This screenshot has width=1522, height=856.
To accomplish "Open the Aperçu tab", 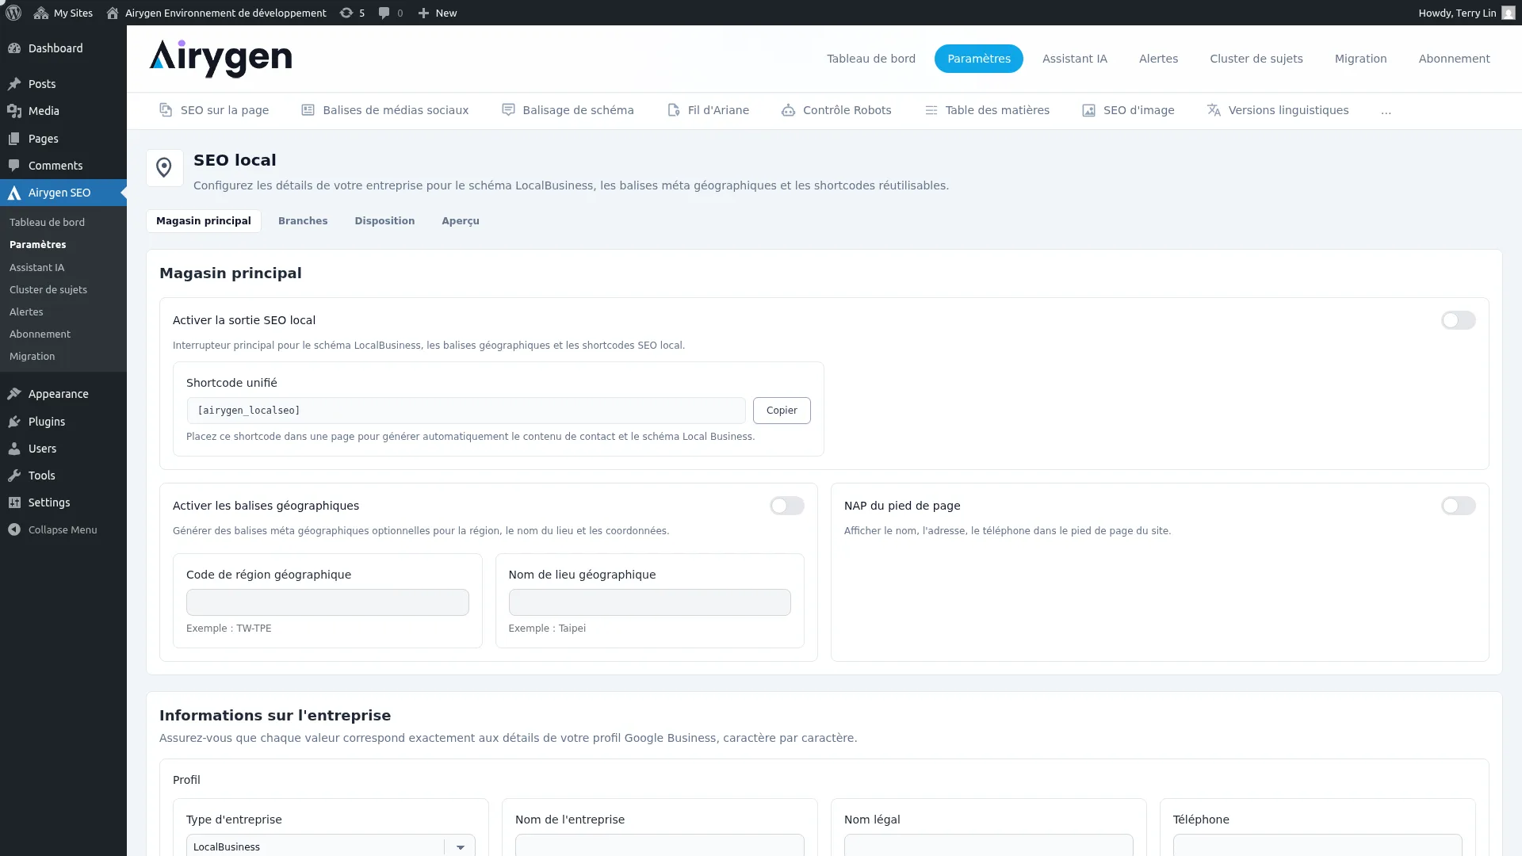I will coord(461,221).
